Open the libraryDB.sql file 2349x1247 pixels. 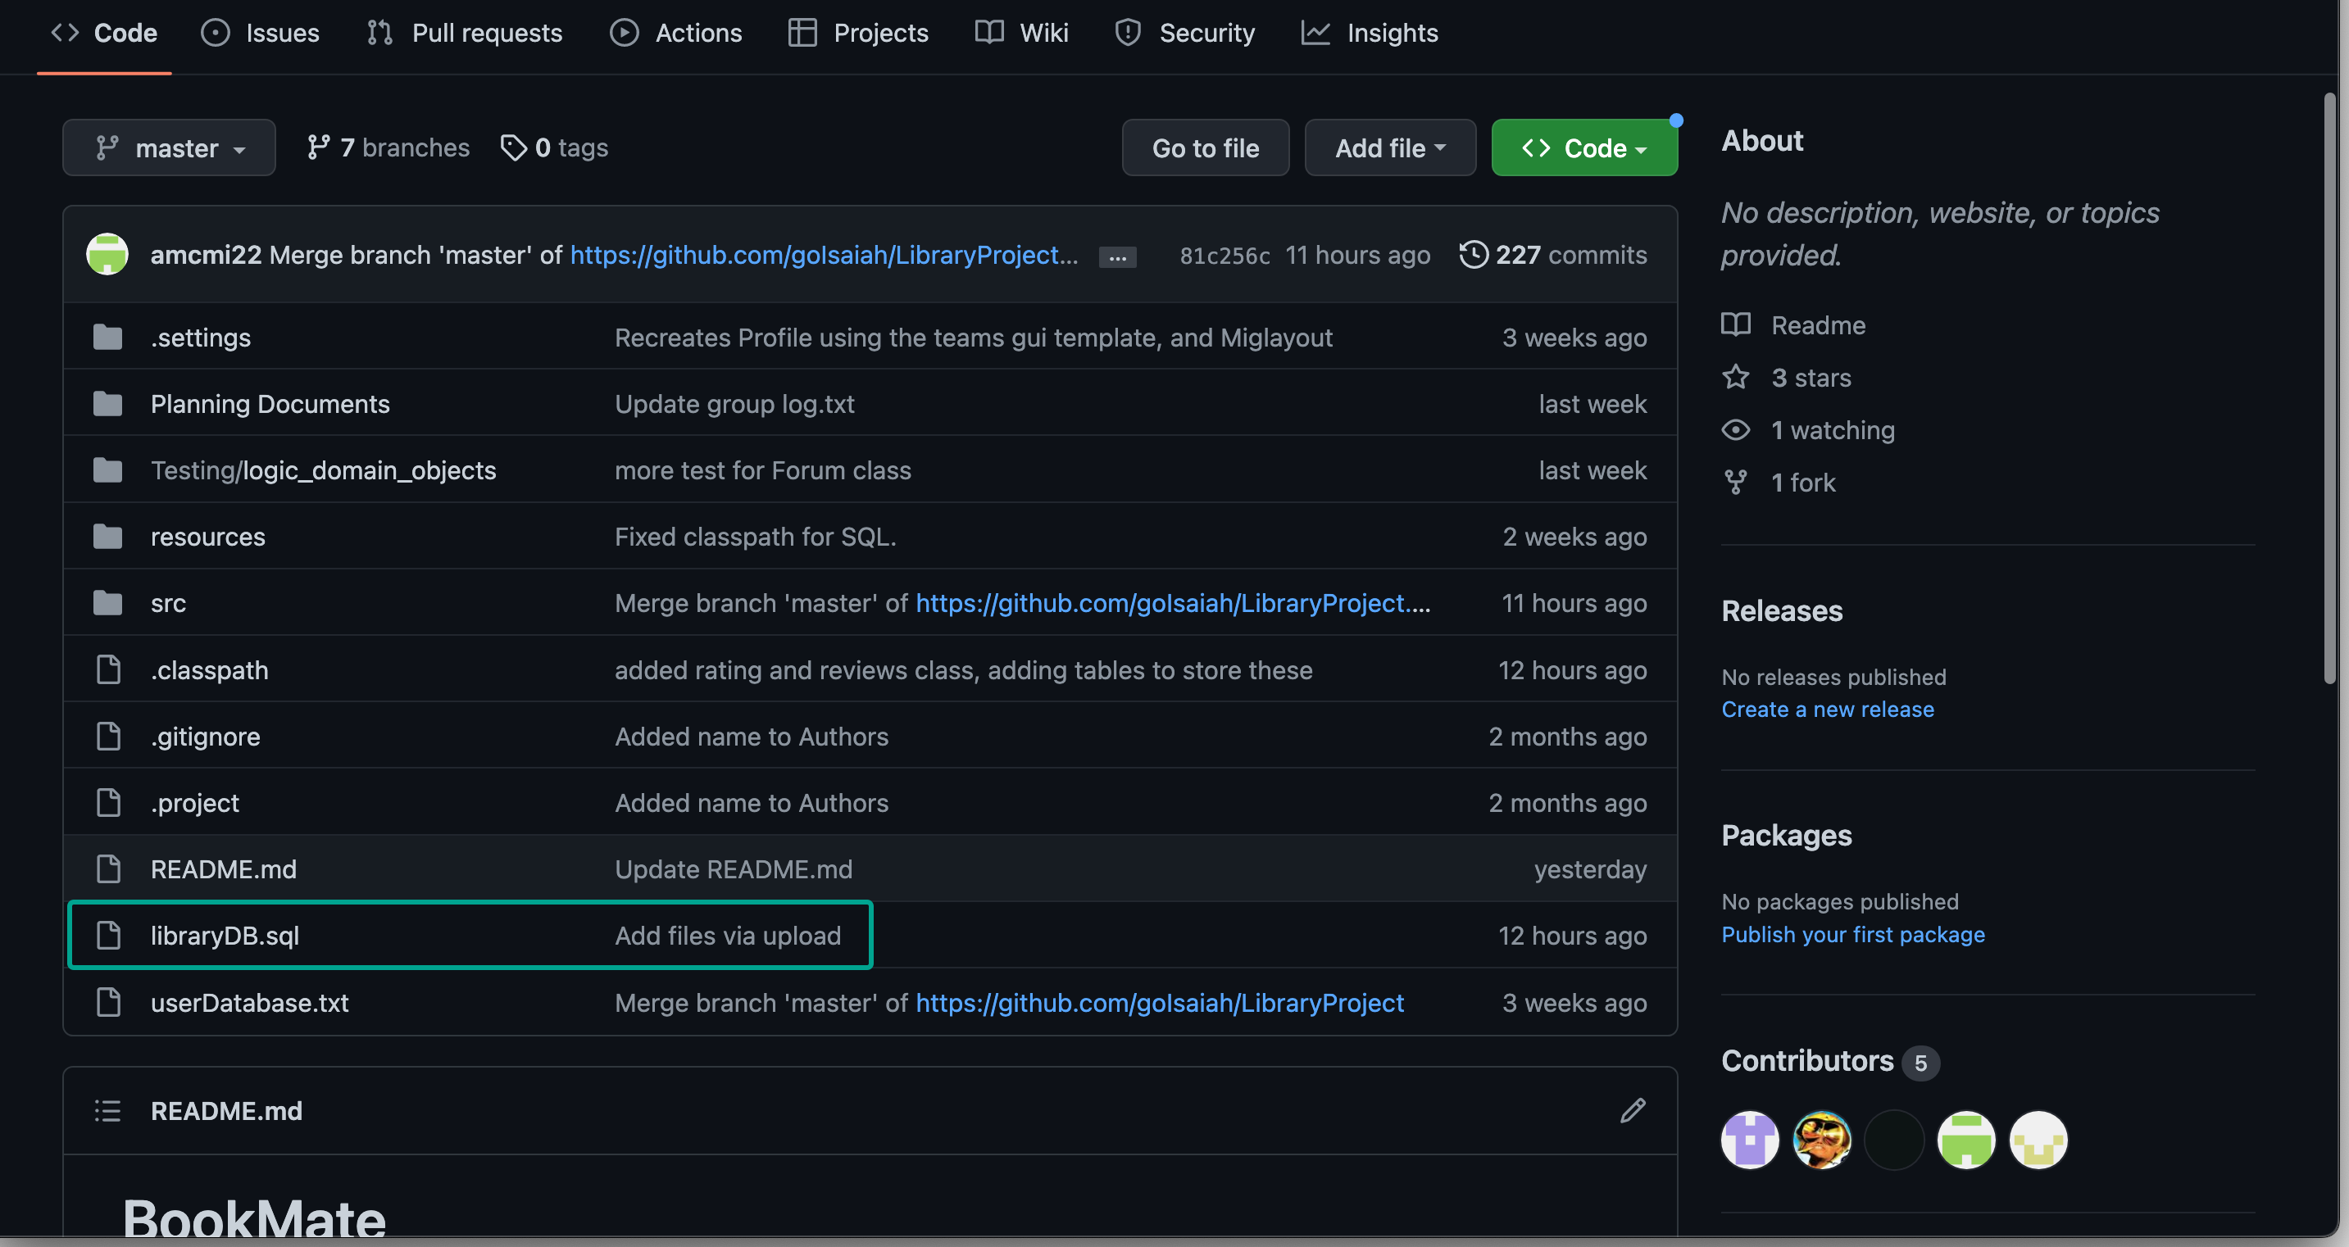(x=225, y=934)
